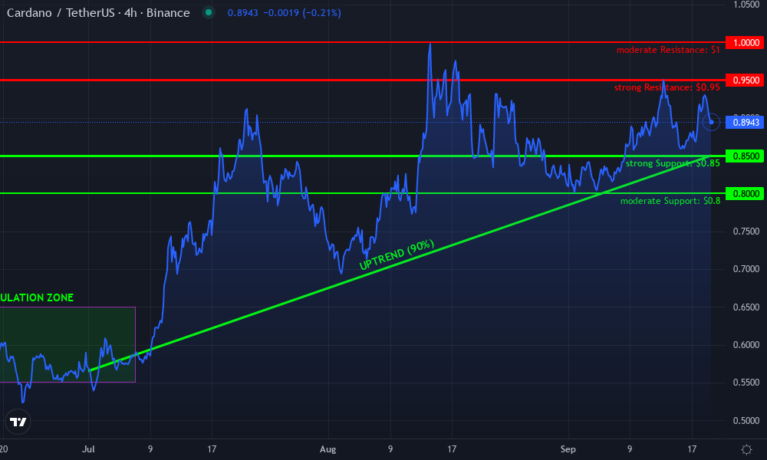767x460 pixels.
Task: Select the 'strong Resistance: $0.95' label
Action: (667, 87)
